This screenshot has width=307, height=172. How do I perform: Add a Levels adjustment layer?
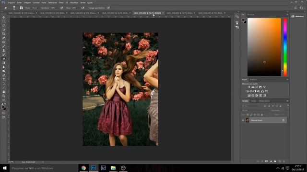tap(253, 87)
